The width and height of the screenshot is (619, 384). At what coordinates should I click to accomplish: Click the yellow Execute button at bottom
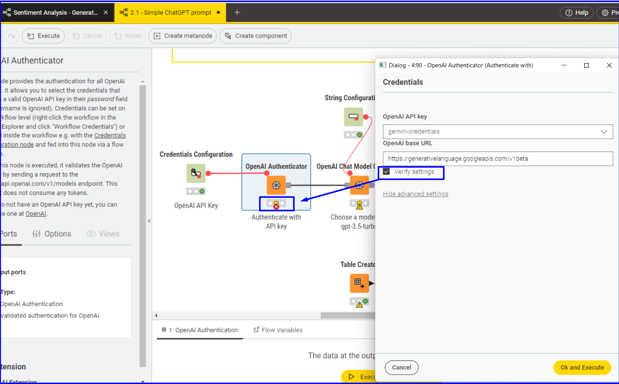pos(358,376)
